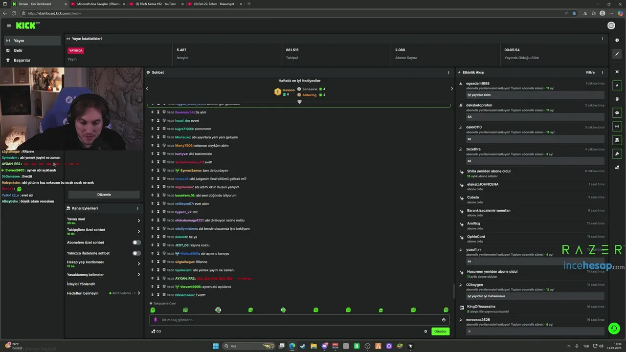Show next top gifters slide
Viewport: 626px width, 352px height.
pyautogui.click(x=451, y=88)
